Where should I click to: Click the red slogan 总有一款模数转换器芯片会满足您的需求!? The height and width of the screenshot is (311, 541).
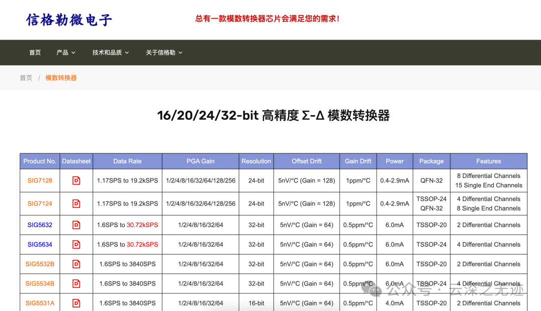[x=267, y=18]
